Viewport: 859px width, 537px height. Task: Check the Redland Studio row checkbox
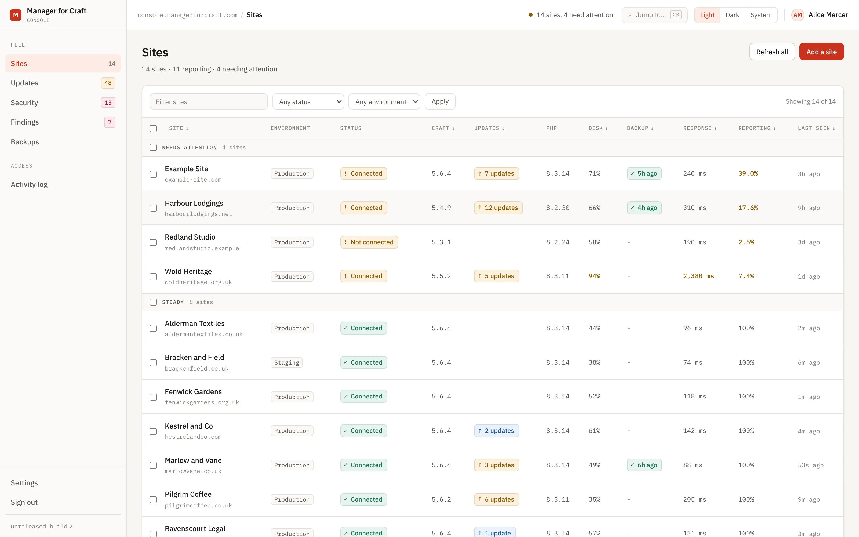(153, 242)
